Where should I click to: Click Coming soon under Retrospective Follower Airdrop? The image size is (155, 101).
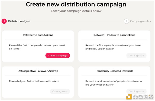[60, 91]
